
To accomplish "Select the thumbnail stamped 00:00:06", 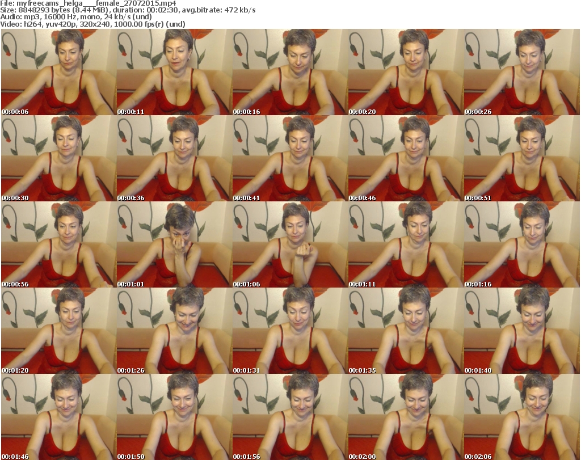I will coord(58,72).
